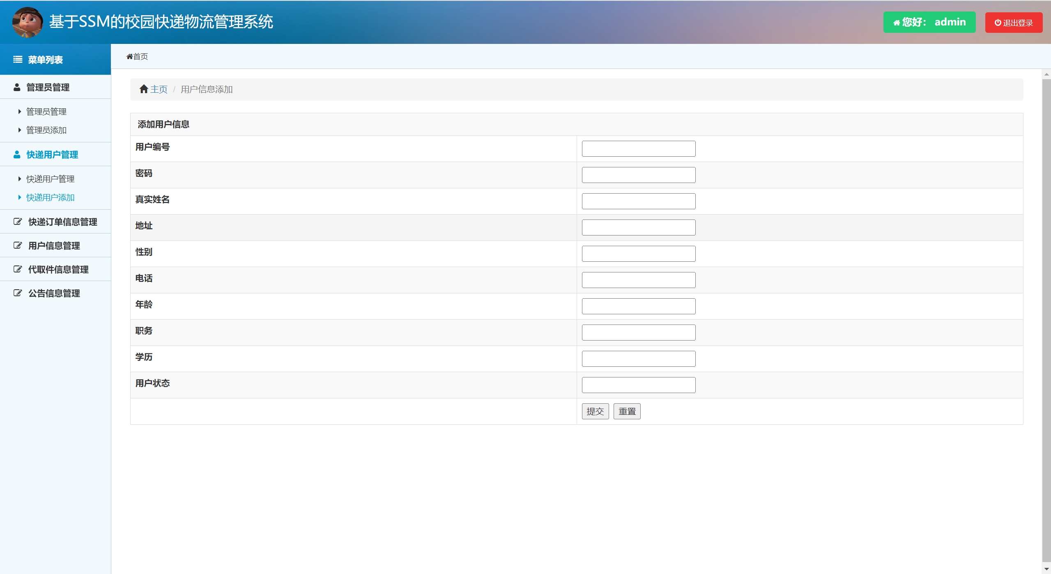Click edit icon beside 代取件信息管理

[18, 270]
